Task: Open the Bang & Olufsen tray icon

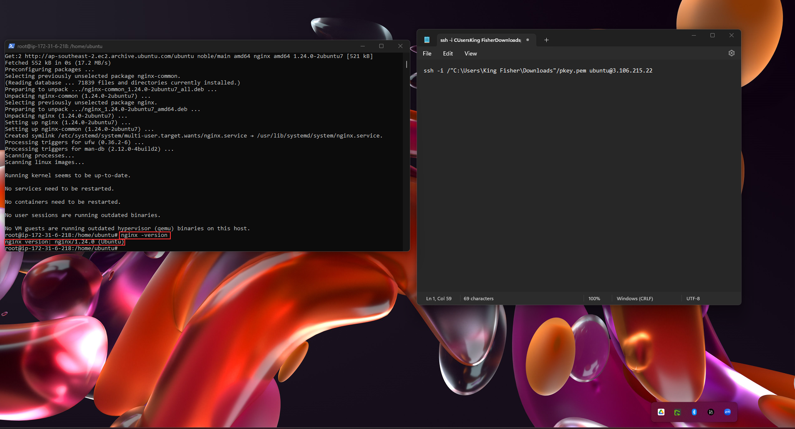Action: point(710,412)
